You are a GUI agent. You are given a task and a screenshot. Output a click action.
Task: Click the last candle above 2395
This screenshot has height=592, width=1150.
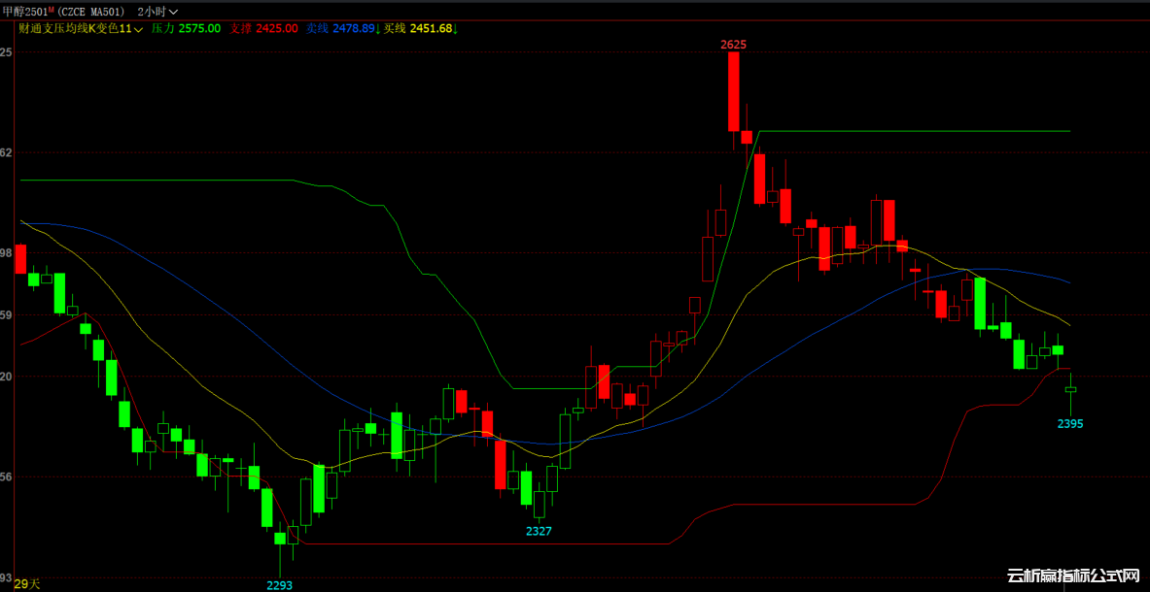(1071, 390)
